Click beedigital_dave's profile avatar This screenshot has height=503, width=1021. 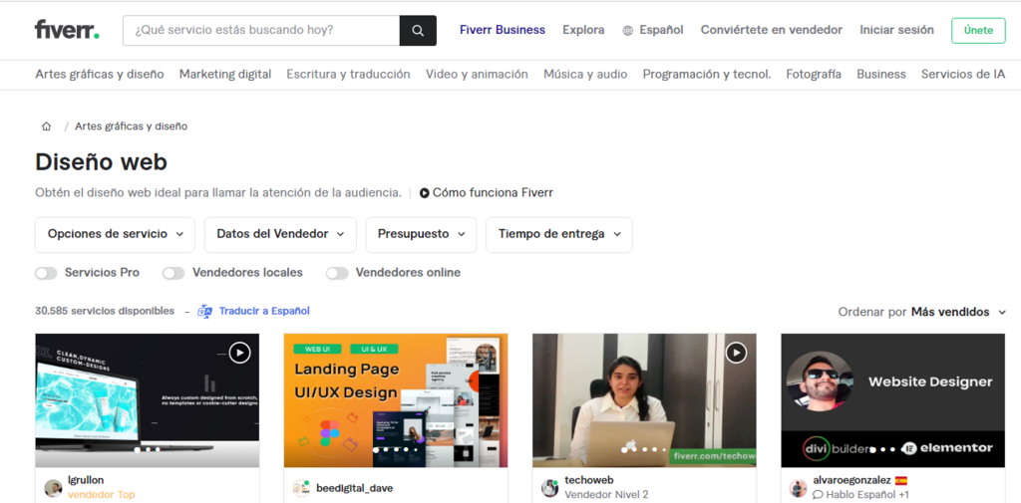click(301, 488)
